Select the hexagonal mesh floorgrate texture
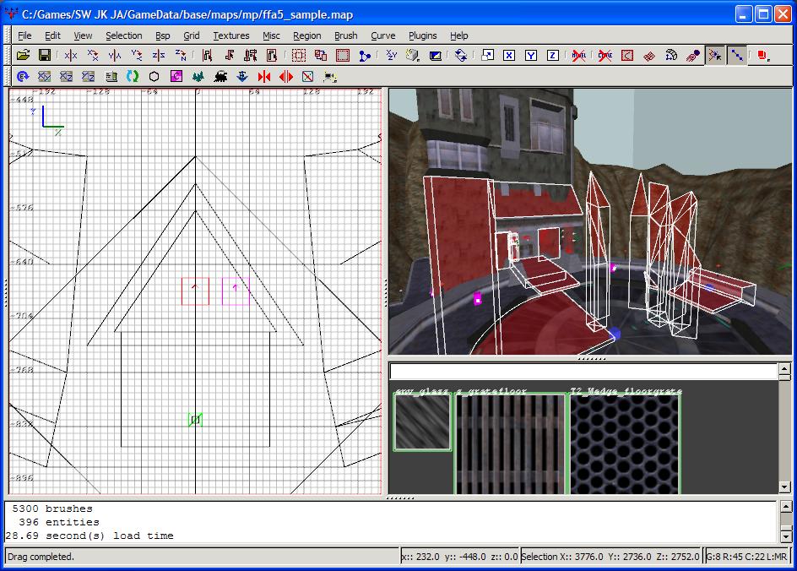 [626, 443]
